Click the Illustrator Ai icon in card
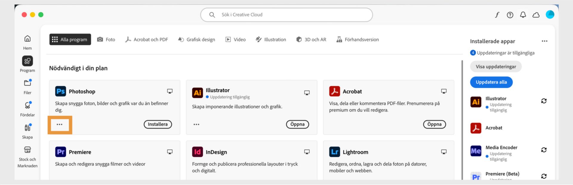This screenshot has height=185, width=573. pyautogui.click(x=198, y=93)
